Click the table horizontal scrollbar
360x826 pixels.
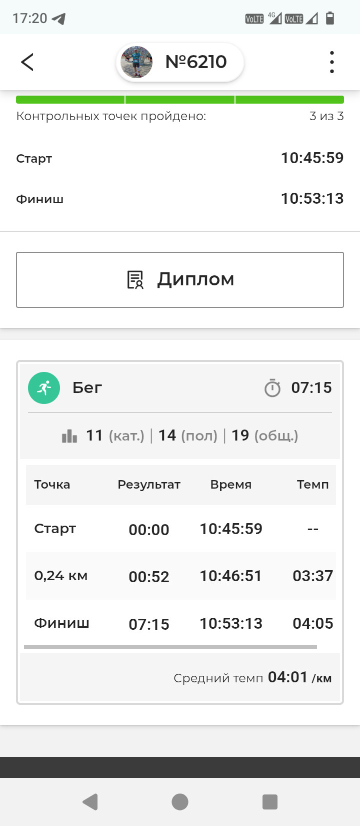[x=170, y=647]
